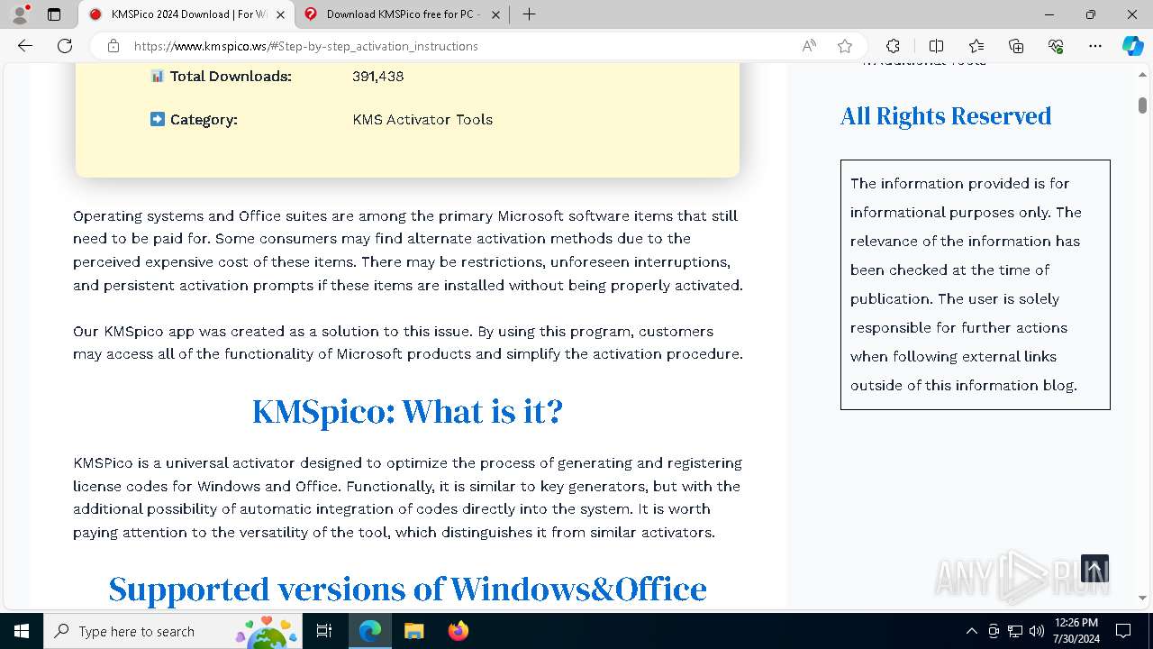Screen dimensions: 1153x649
Task: Enable Split screen view
Action: point(936,46)
